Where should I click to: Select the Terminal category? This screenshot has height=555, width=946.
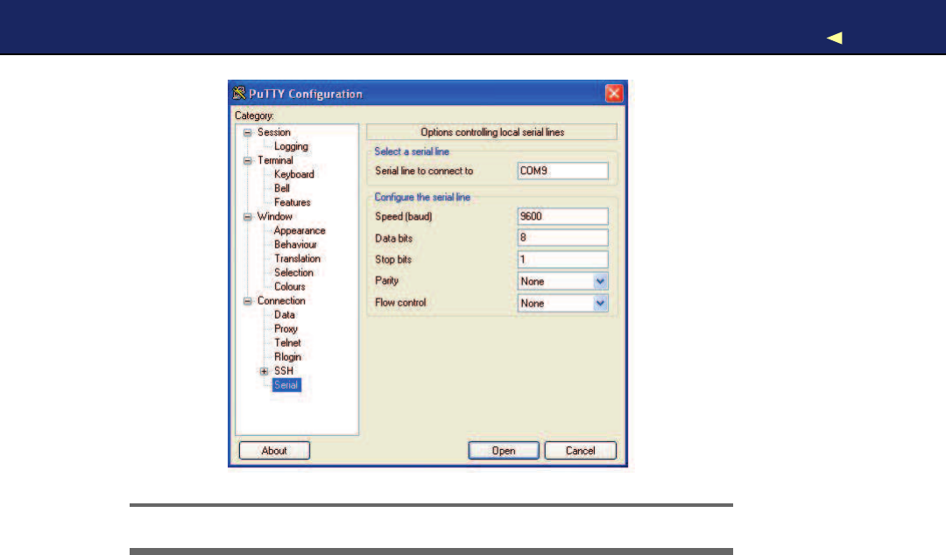[275, 160]
